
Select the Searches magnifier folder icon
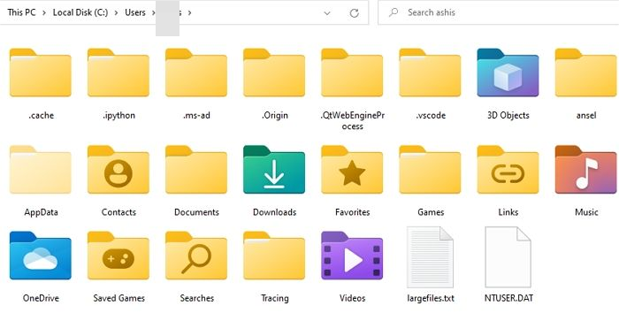(196, 256)
